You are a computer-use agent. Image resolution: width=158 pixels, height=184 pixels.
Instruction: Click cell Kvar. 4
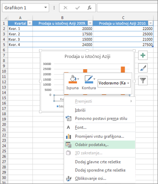(x=20, y=45)
